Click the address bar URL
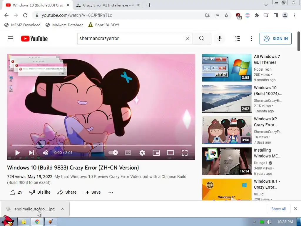Screen dimensions: 301x226 pos(77,15)
